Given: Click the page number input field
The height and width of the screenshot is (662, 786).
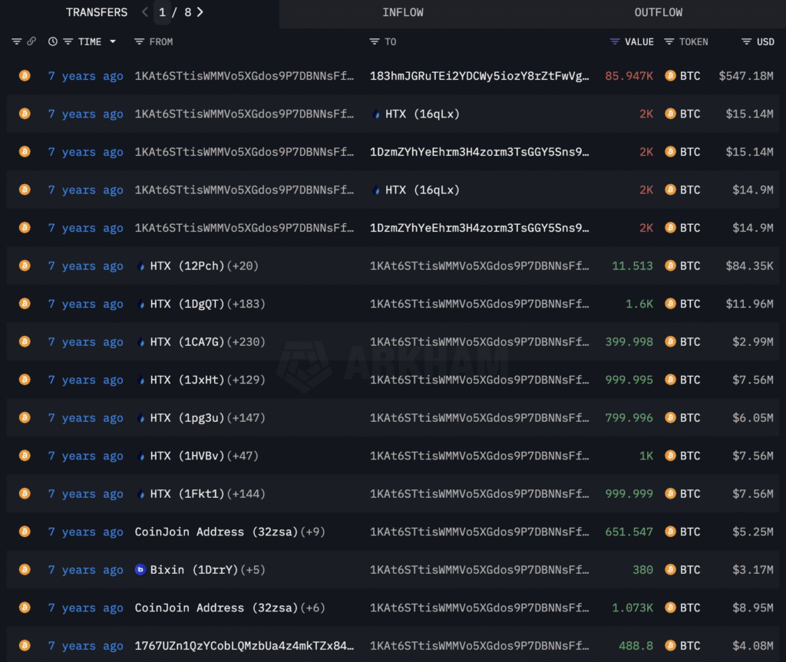Looking at the screenshot, I should coord(162,12).
